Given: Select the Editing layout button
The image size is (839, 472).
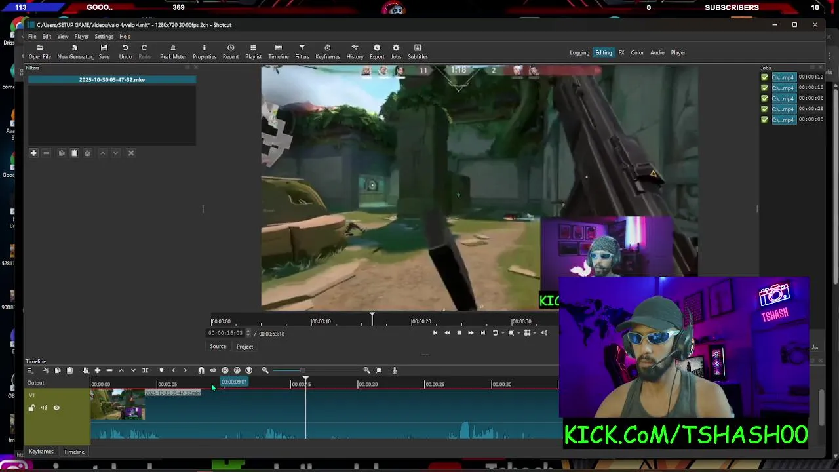Looking at the screenshot, I should point(604,53).
